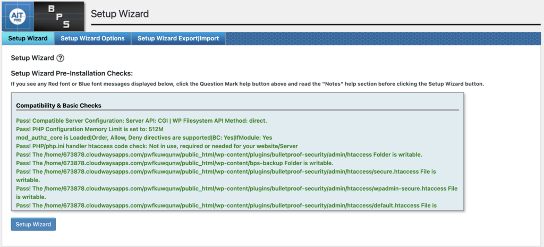Image resolution: width=544 pixels, height=247 pixels.
Task: Open the Setup Wizard Options tab
Action: pos(92,38)
